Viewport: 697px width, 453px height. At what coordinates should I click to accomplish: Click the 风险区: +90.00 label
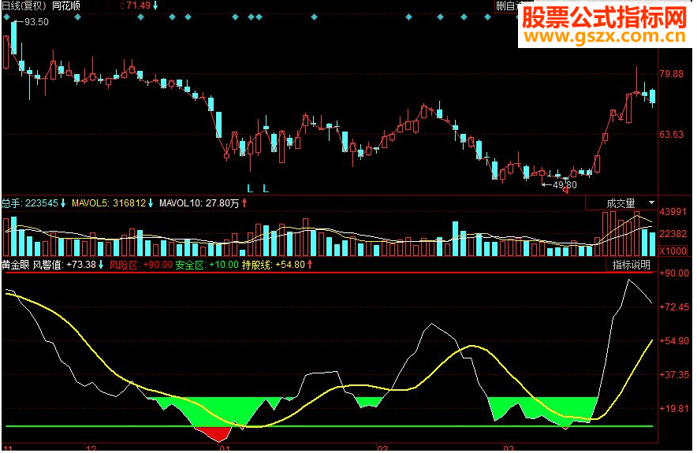[x=141, y=265]
